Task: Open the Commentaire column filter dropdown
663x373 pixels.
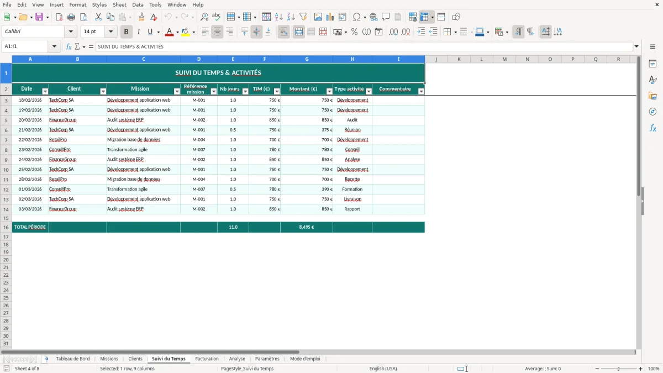Action: coord(422,91)
